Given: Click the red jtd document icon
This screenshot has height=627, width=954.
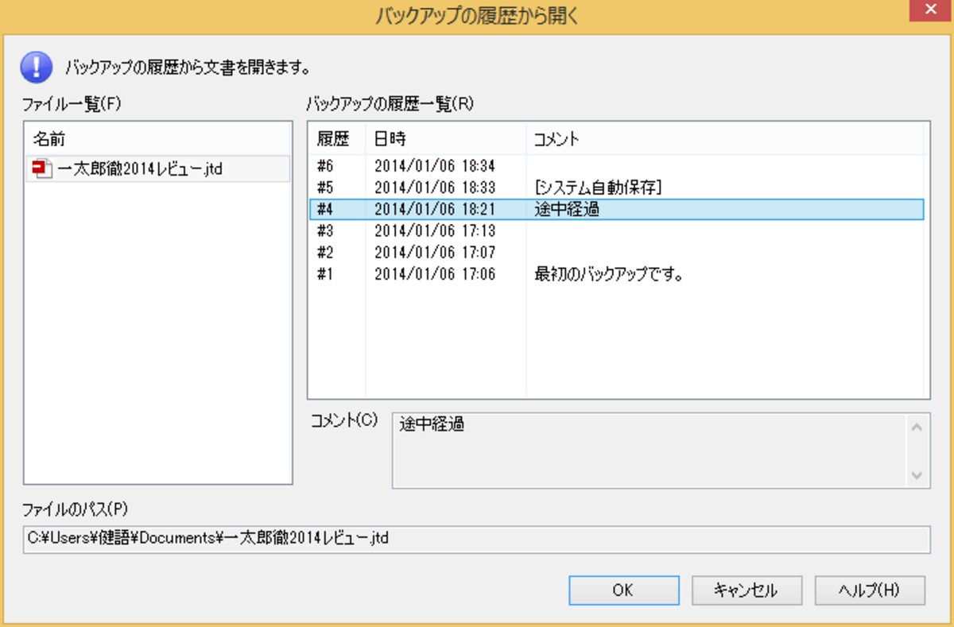Looking at the screenshot, I should (x=41, y=169).
